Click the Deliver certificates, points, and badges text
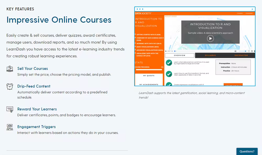This screenshot has width=262, height=155. point(67,115)
